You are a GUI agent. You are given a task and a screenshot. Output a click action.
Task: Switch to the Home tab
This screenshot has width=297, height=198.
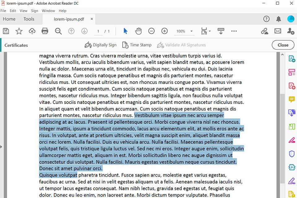(9, 19)
